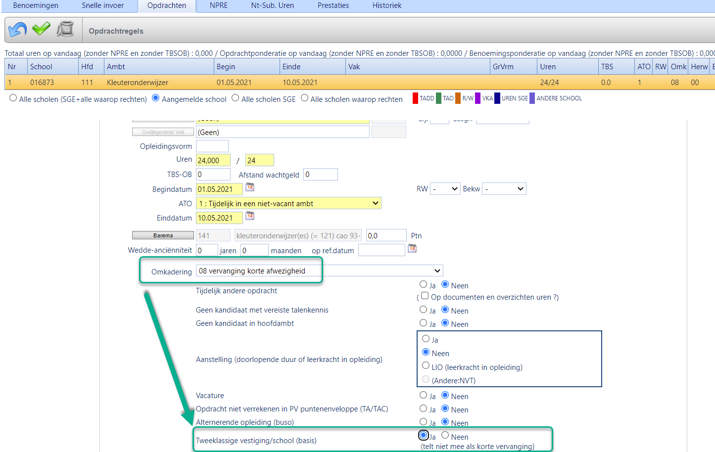Open calendar picker for op ref.datum
The height and width of the screenshot is (452, 715).
412,248
